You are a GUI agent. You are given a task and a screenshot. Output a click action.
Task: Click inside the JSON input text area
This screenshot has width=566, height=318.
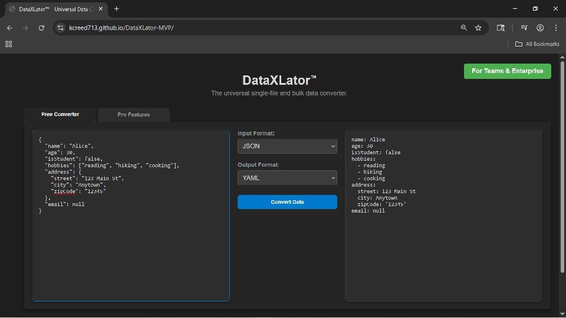pyautogui.click(x=131, y=216)
